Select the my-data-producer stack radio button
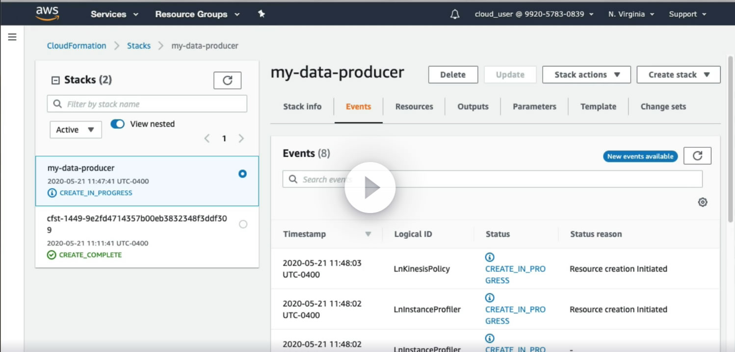The width and height of the screenshot is (735, 352). pyautogui.click(x=242, y=174)
